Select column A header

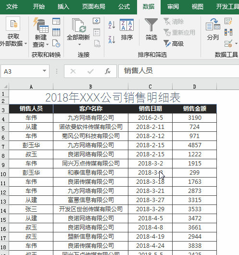(x=31, y=87)
